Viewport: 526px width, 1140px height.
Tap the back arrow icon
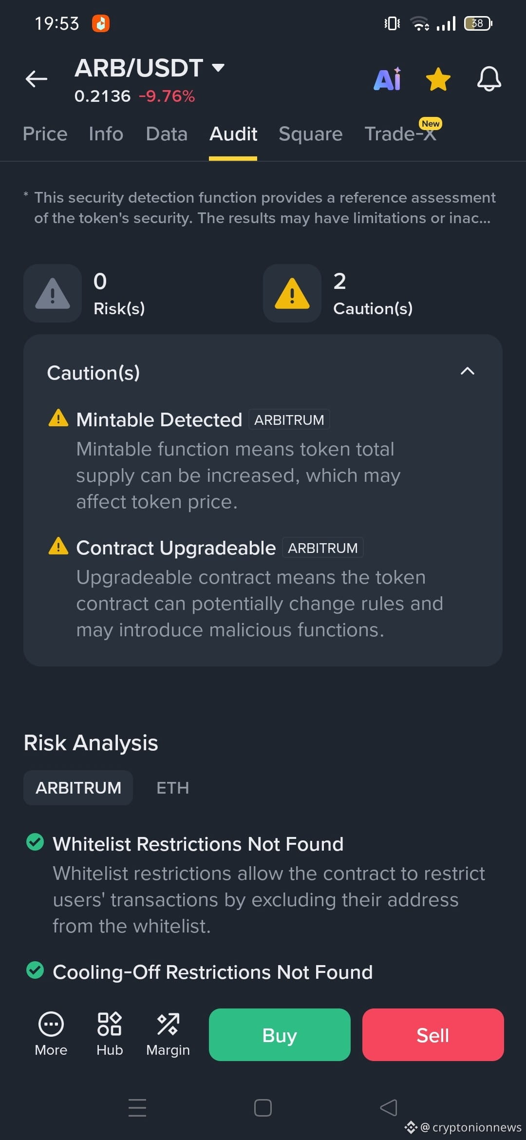pyautogui.click(x=37, y=78)
